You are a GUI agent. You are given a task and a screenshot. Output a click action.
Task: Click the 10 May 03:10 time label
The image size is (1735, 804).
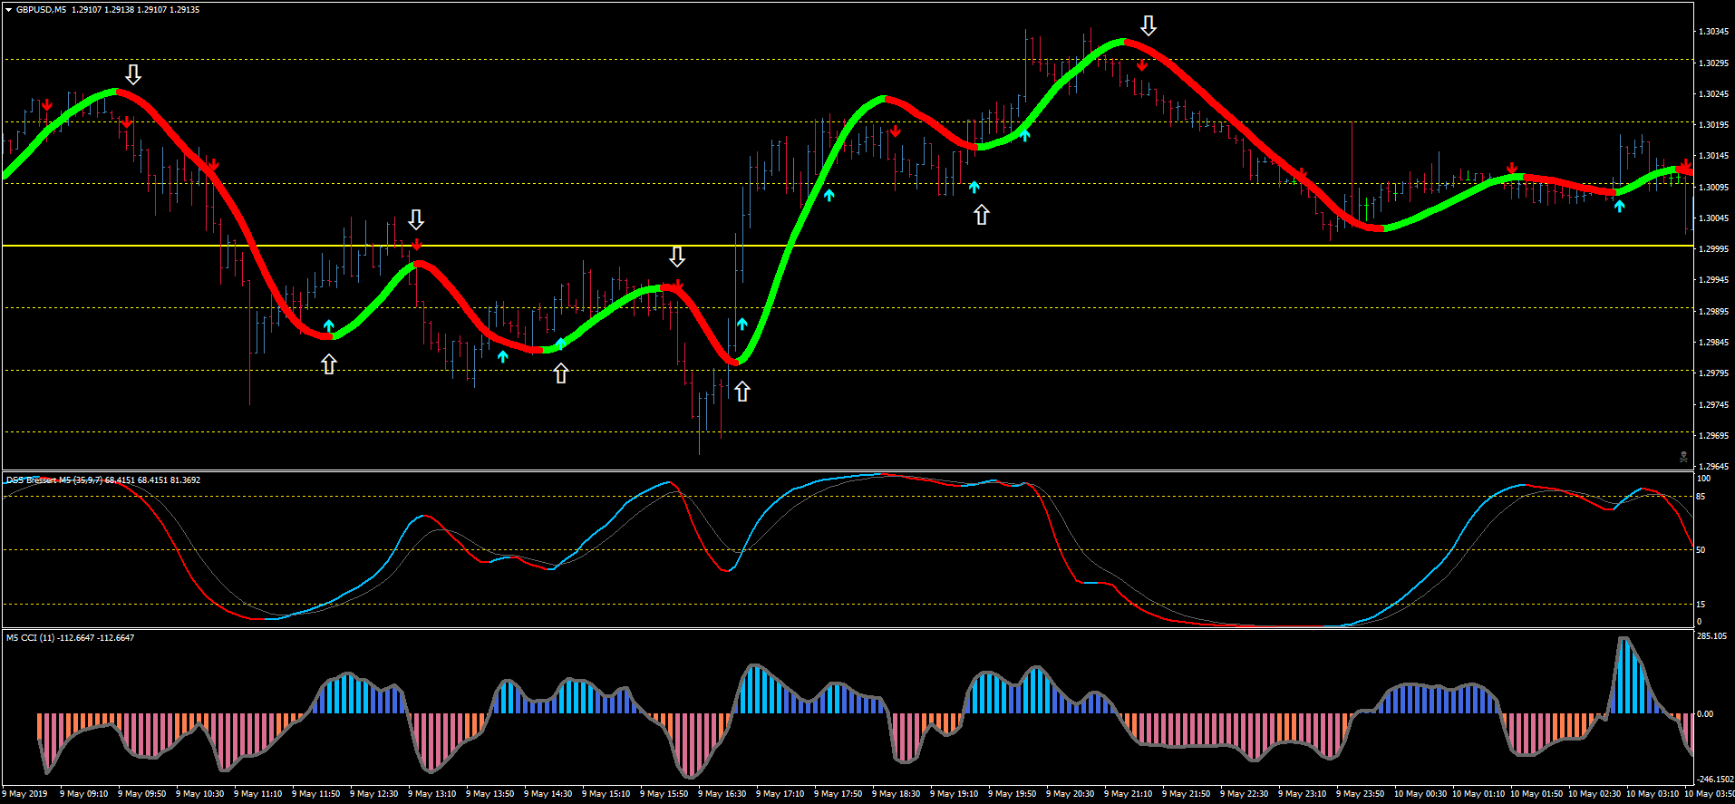click(1653, 794)
